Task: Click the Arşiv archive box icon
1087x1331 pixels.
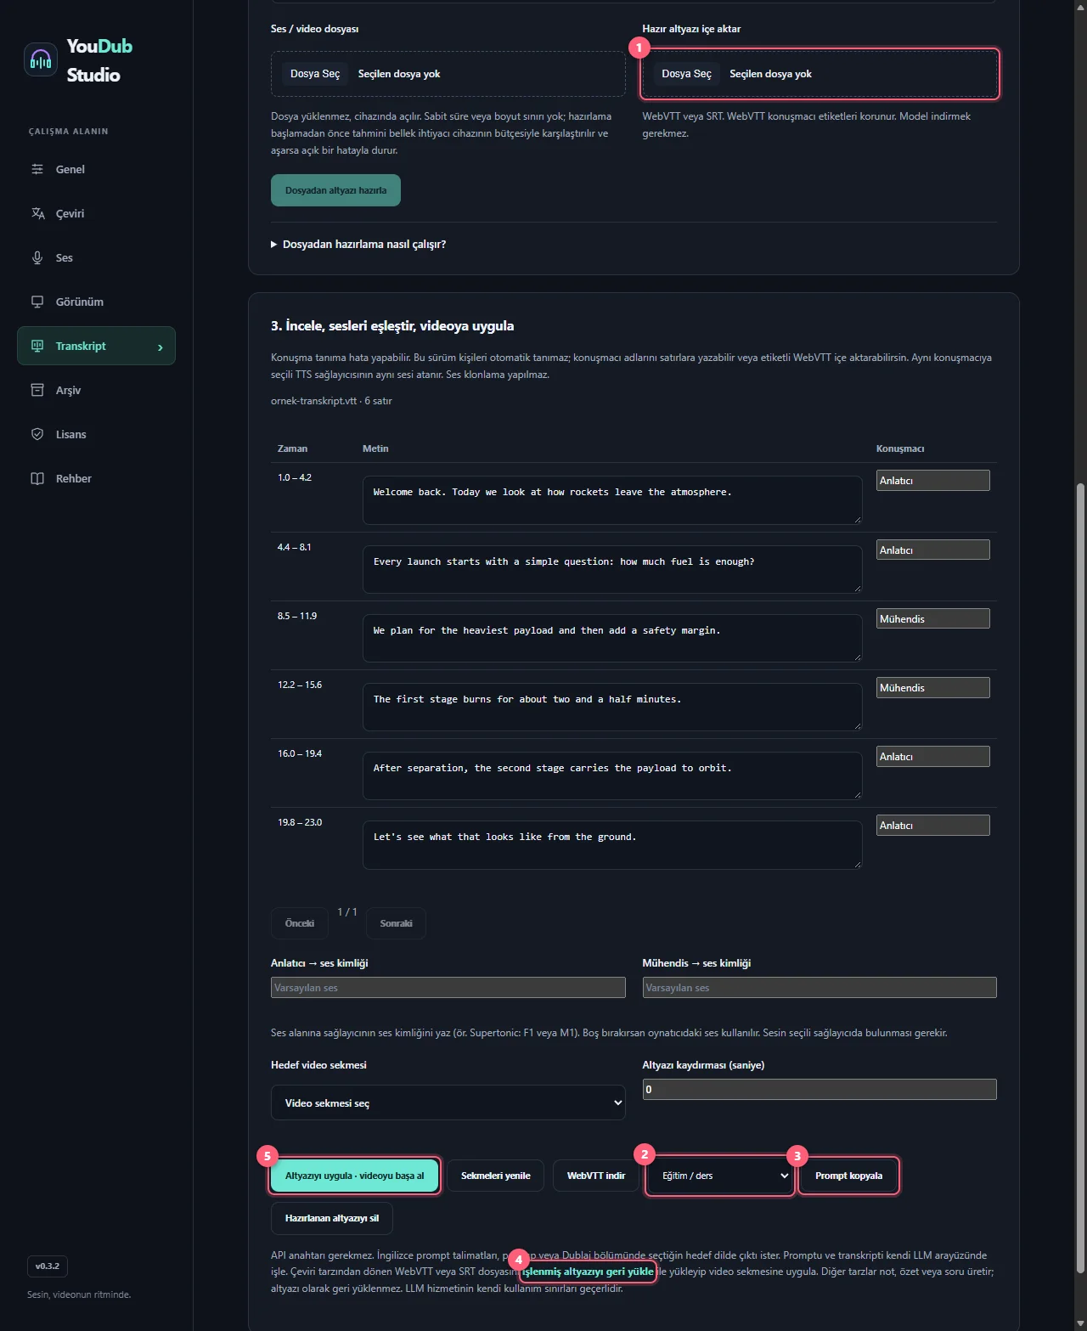Action: click(37, 390)
